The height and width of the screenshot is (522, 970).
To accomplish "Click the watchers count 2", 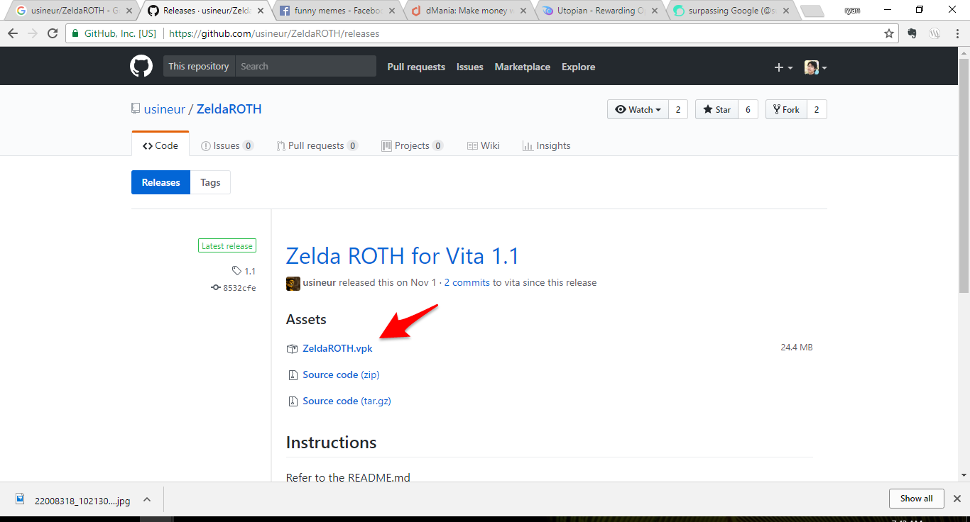I will 678,109.
